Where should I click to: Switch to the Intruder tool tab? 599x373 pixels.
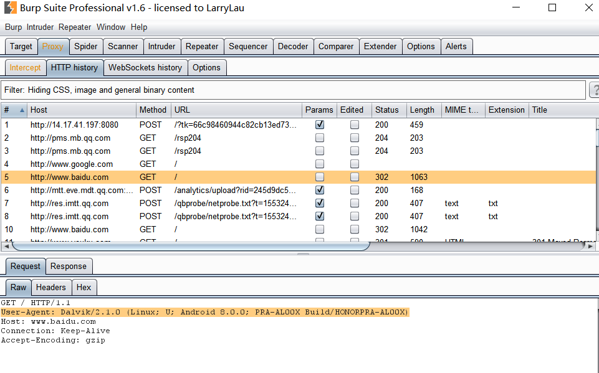pyautogui.click(x=161, y=47)
